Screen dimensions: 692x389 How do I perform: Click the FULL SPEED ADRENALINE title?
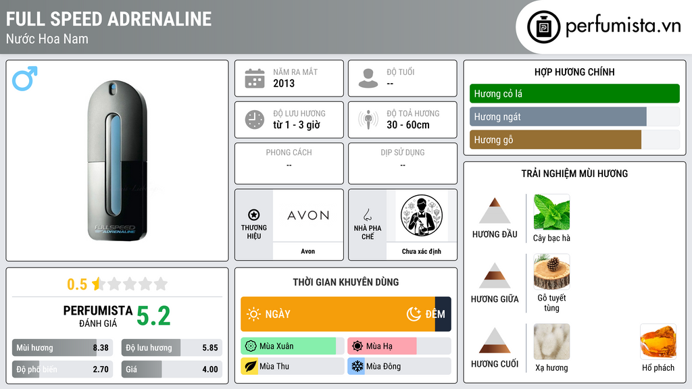coord(109,19)
